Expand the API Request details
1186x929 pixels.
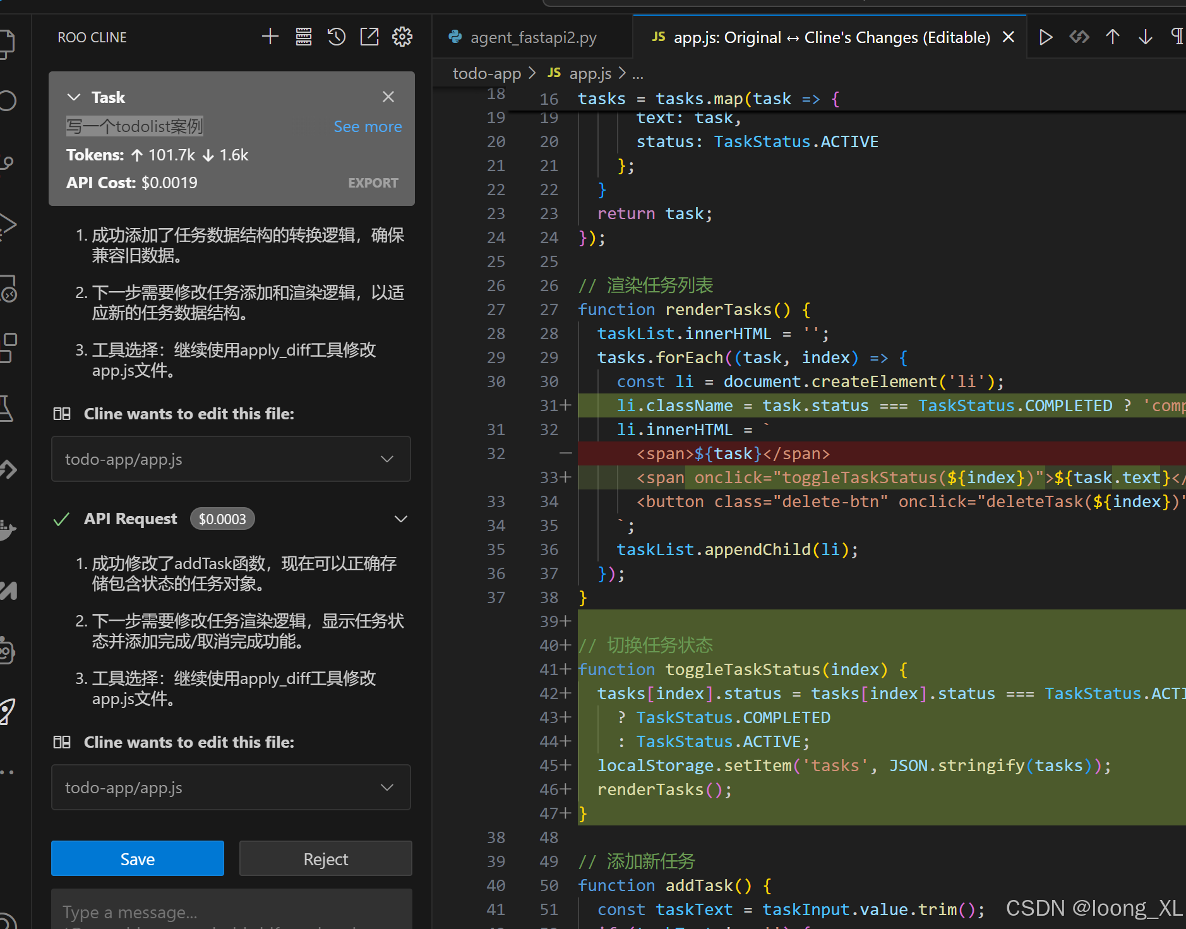click(x=400, y=518)
